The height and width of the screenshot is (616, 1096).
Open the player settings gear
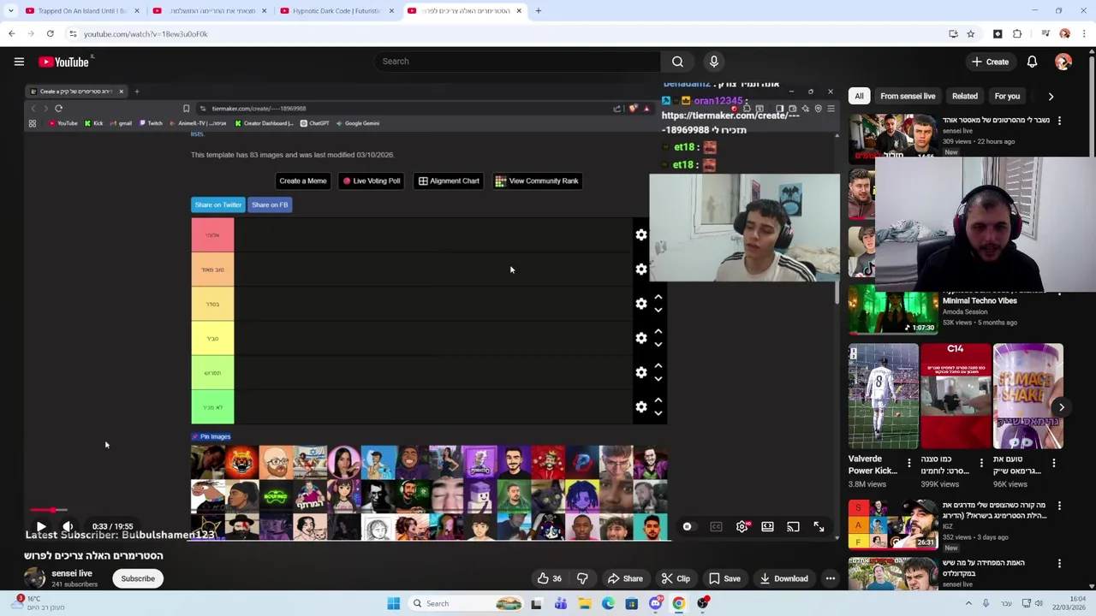pos(742,527)
